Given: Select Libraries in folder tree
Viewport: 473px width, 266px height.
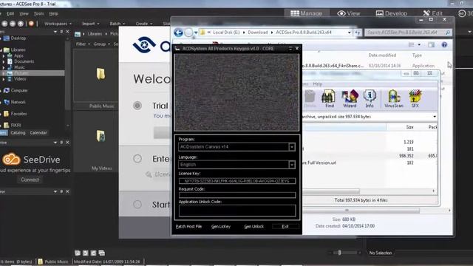Looking at the screenshot, I should coord(15,50).
